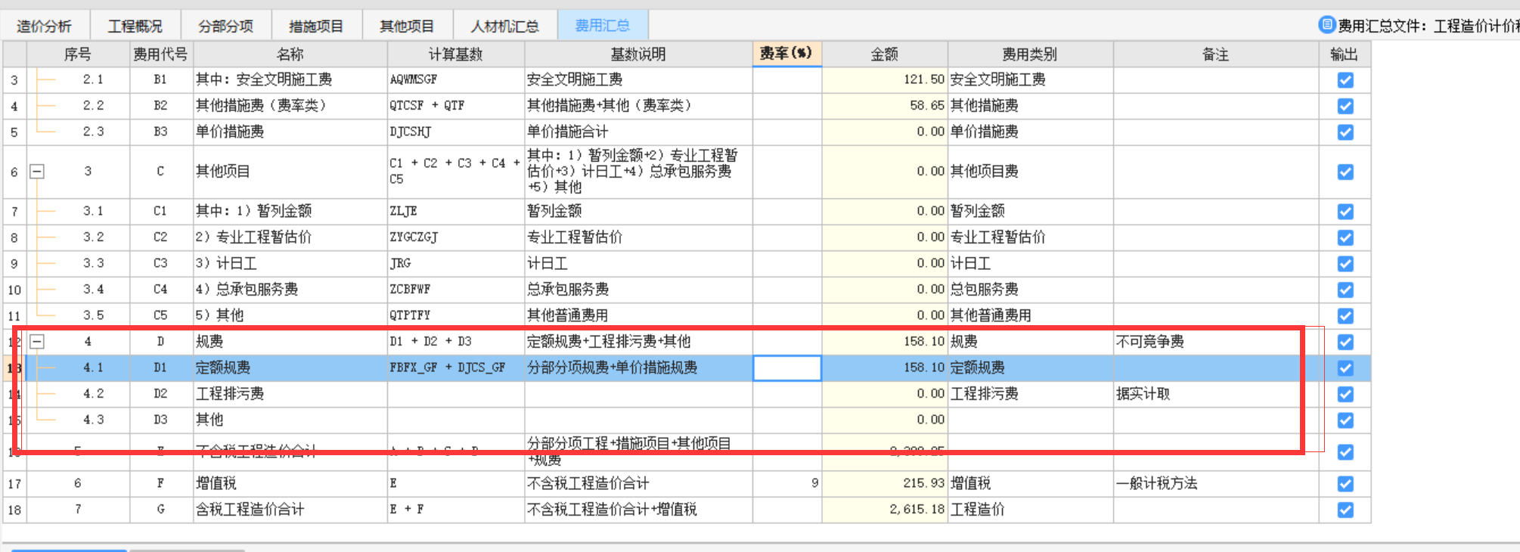The image size is (1520, 552).
Task: Click calculation base AQWMSGF cell
Action: [x=455, y=80]
